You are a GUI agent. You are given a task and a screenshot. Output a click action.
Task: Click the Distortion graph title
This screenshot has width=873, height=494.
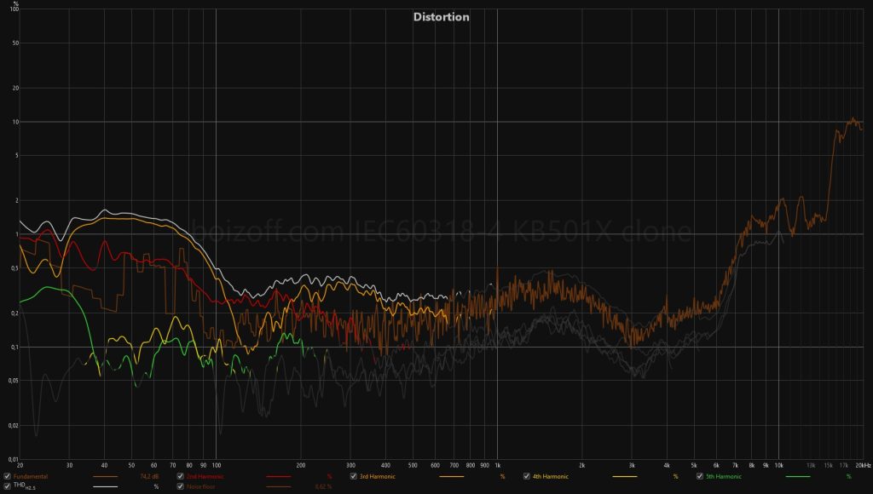[x=441, y=17]
